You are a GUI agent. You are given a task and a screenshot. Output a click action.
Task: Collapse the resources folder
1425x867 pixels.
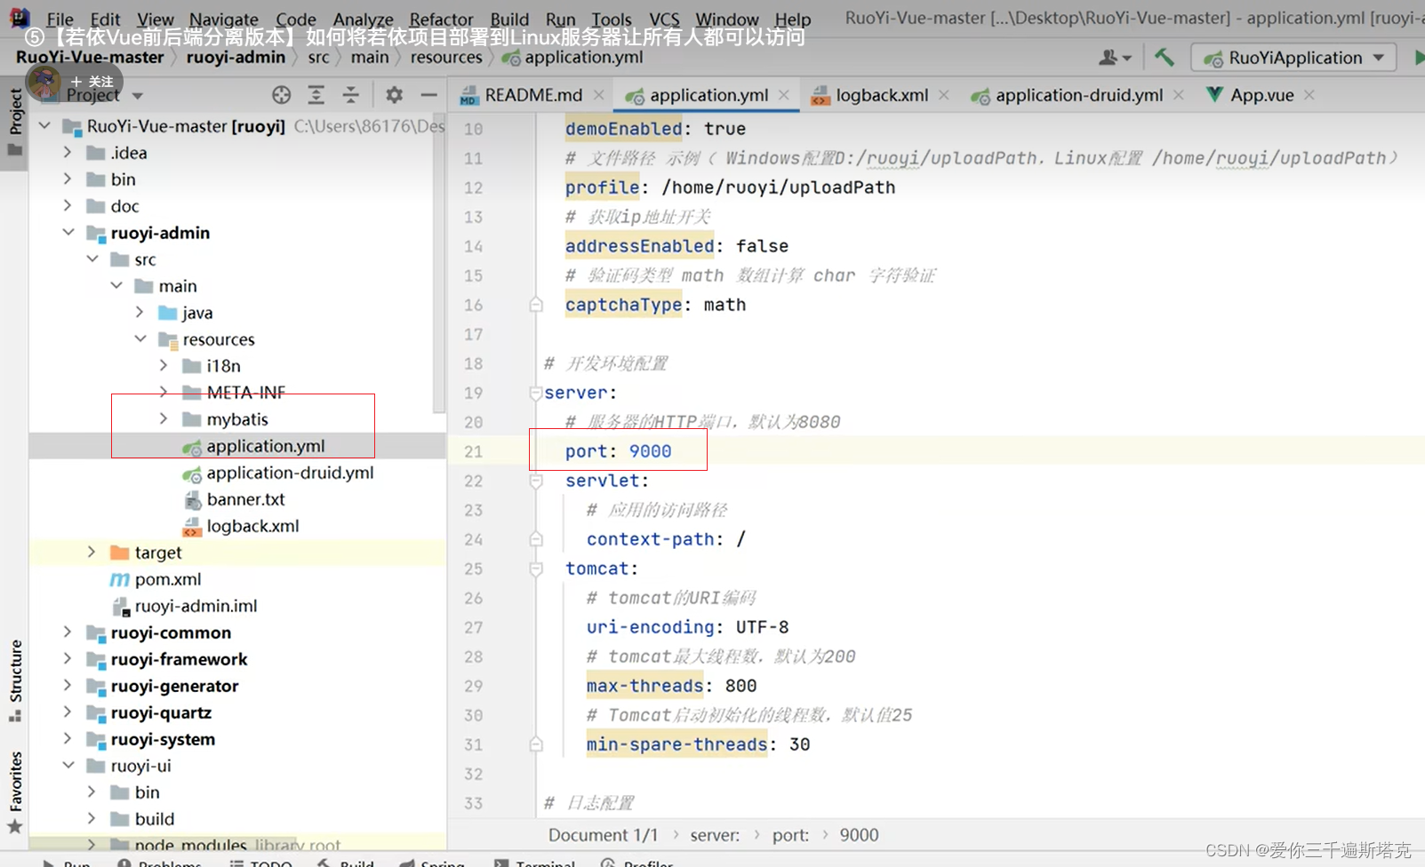pyautogui.click(x=140, y=339)
